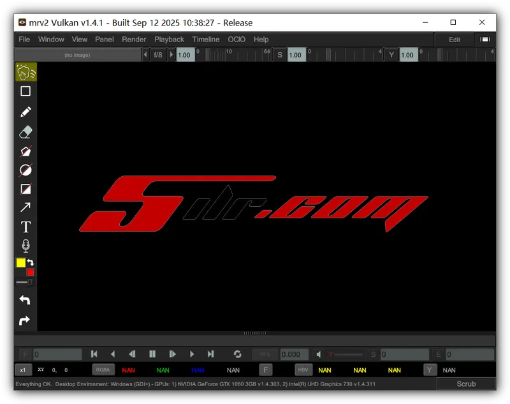Swap the draw and outline colors
The height and width of the screenshot is (404, 510).
pos(31,262)
